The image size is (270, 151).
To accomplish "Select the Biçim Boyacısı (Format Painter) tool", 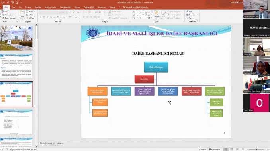I will 9,18.
